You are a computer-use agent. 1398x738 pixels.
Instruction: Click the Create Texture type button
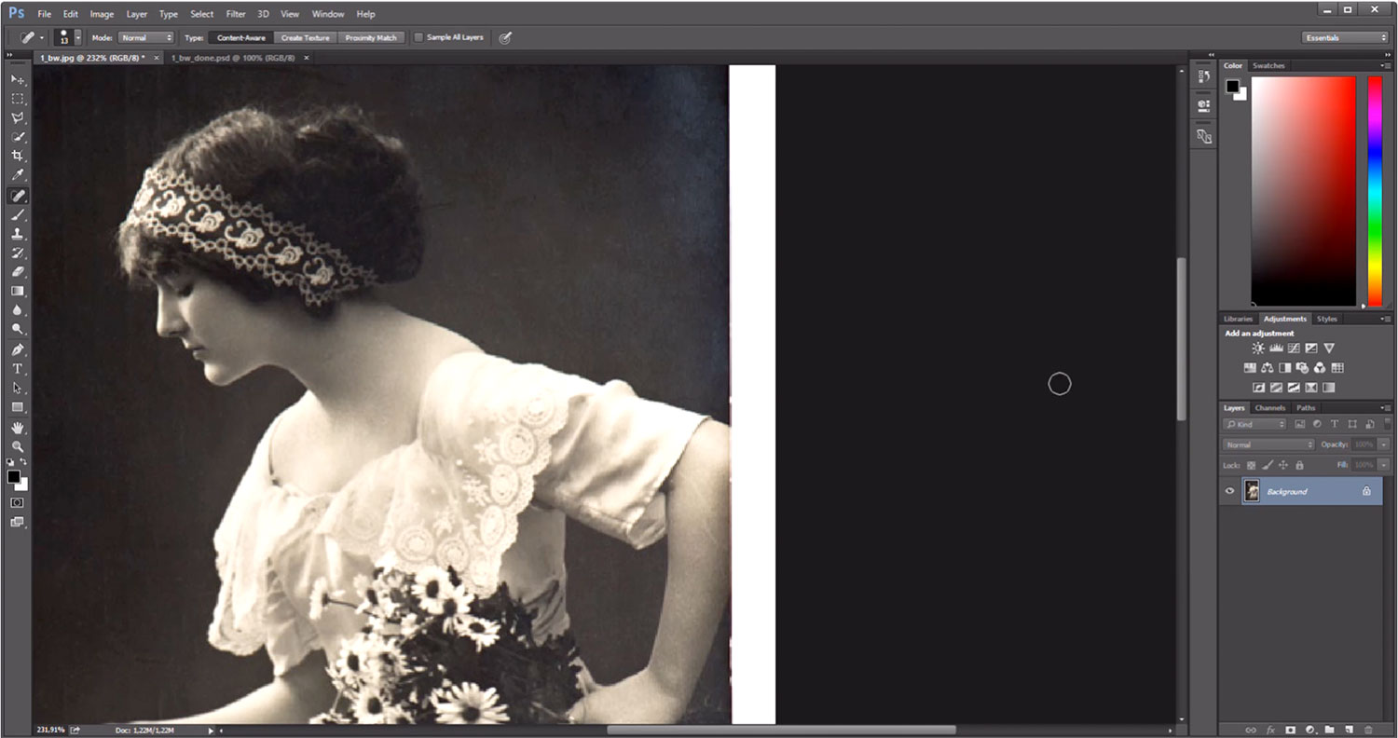[305, 37]
